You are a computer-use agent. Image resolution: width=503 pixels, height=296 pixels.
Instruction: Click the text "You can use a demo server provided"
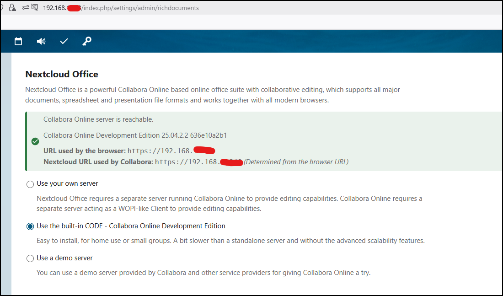203,273
